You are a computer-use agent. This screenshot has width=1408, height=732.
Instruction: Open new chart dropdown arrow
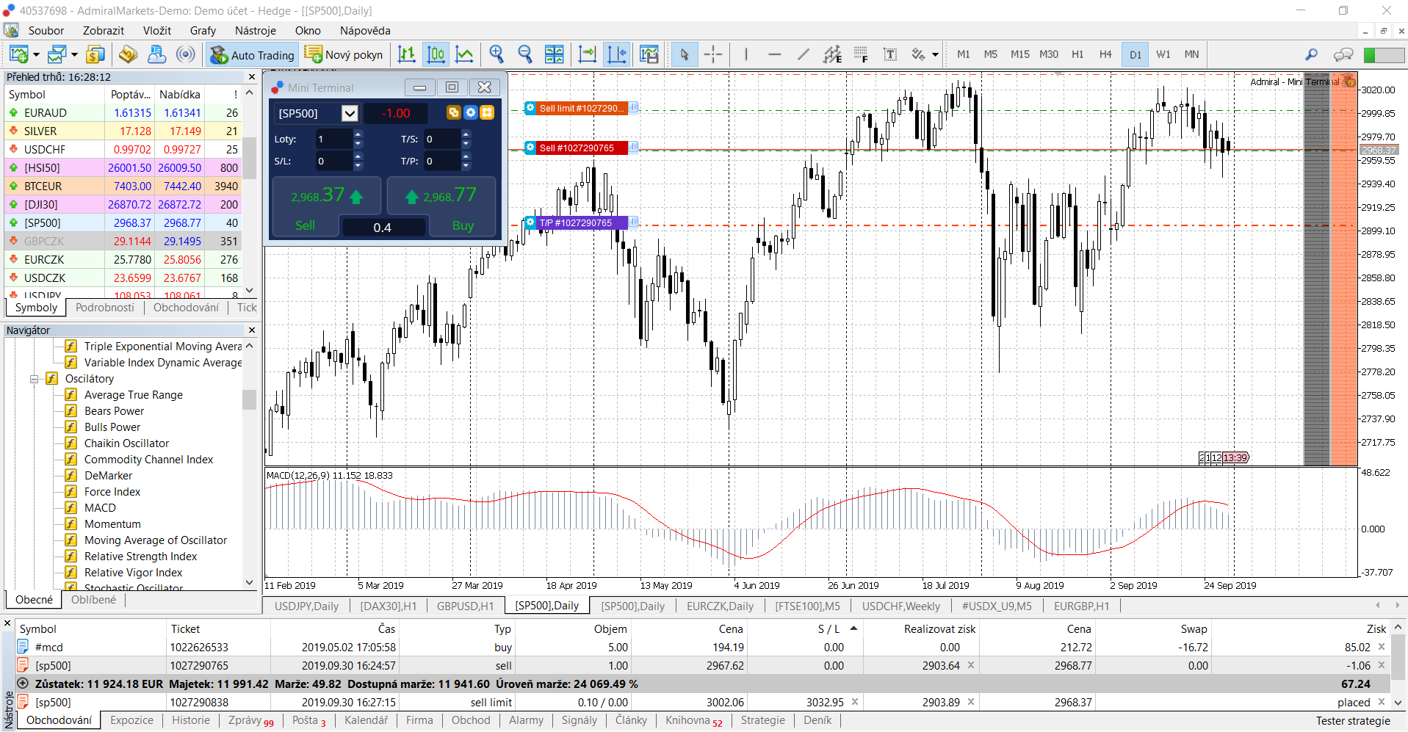[x=36, y=54]
